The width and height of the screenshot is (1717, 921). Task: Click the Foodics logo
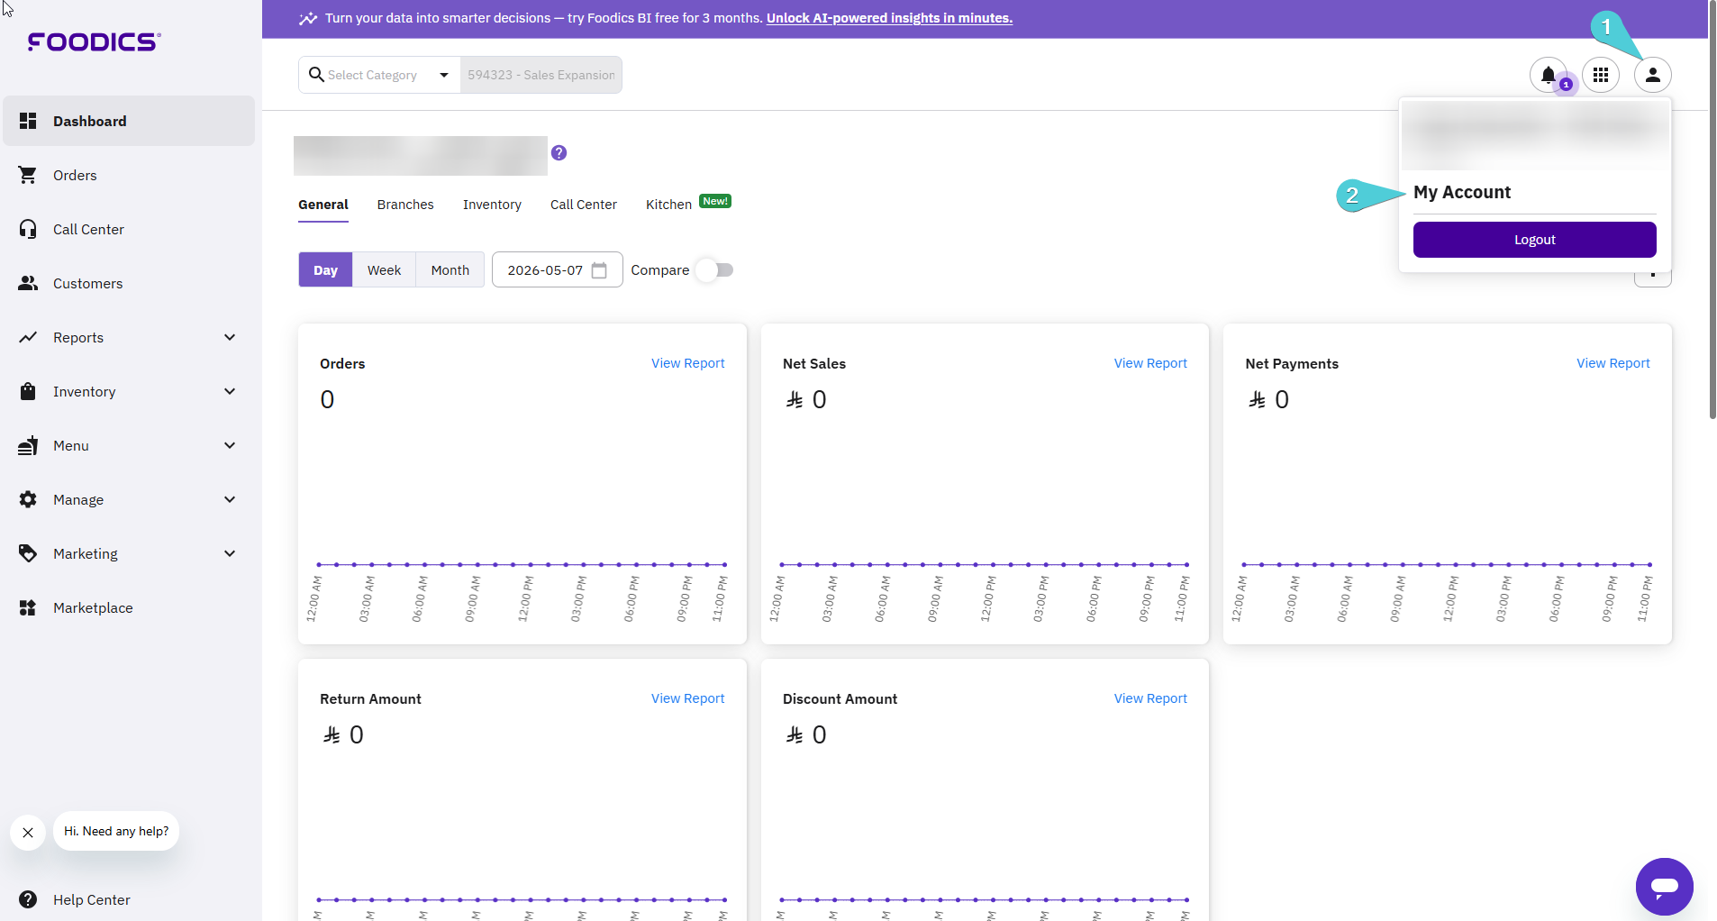[95, 41]
